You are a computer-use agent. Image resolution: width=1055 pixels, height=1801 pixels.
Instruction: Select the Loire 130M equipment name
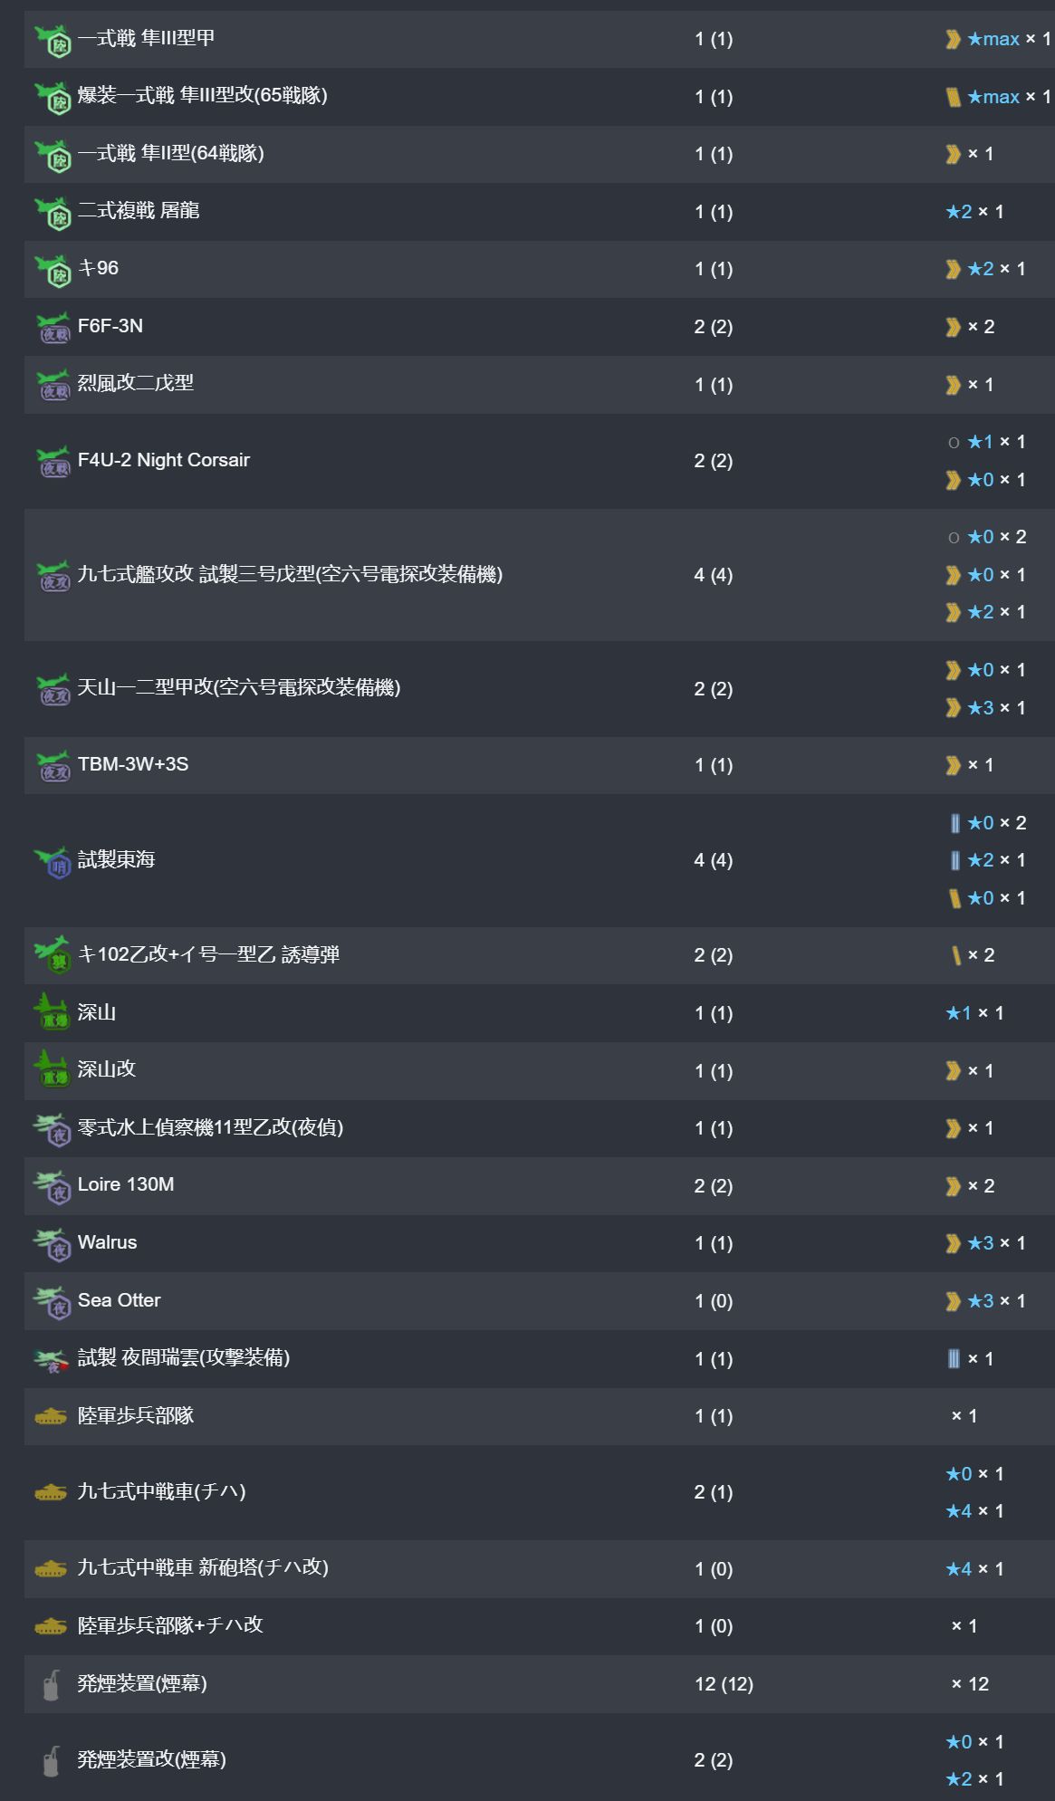pyautogui.click(x=126, y=1184)
